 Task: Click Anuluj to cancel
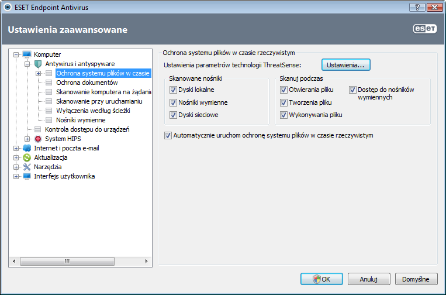pyautogui.click(x=369, y=279)
